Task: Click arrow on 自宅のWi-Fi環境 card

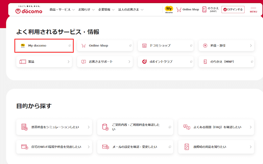Action: tap(88, 147)
